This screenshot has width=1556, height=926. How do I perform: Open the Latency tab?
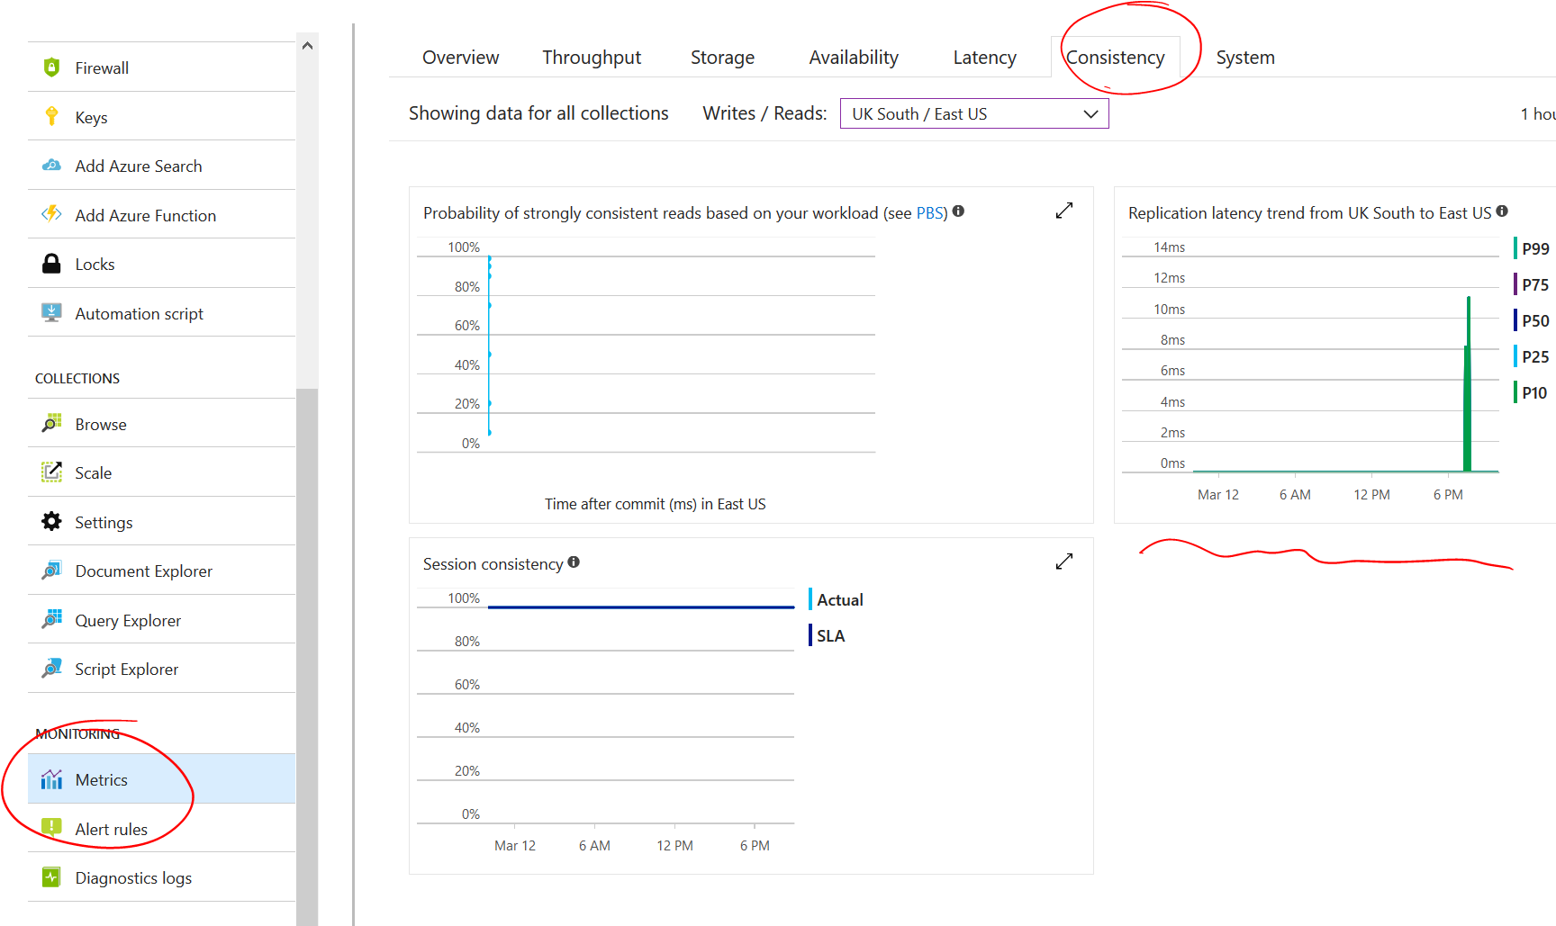pyautogui.click(x=984, y=57)
